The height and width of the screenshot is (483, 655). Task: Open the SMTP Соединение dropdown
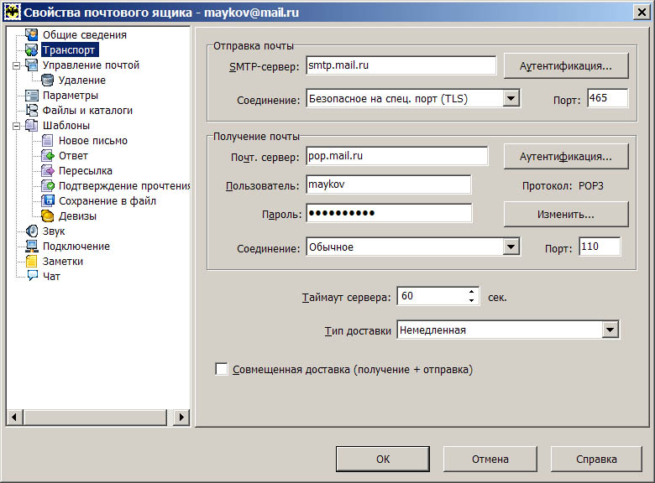coord(511,99)
